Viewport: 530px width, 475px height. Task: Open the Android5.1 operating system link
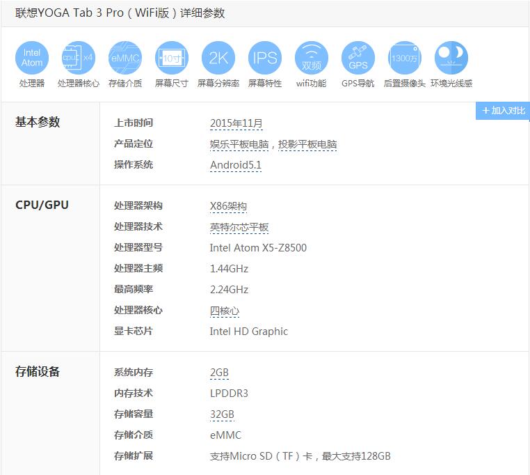point(236,166)
